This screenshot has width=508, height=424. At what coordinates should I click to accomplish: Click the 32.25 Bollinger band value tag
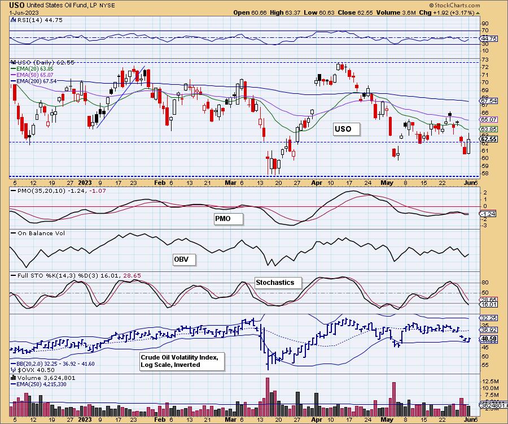(489, 318)
